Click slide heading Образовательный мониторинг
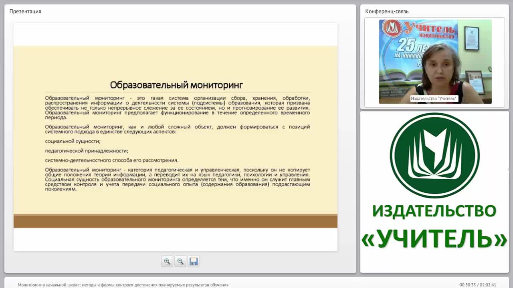The width and height of the screenshot is (513, 288). [176, 85]
